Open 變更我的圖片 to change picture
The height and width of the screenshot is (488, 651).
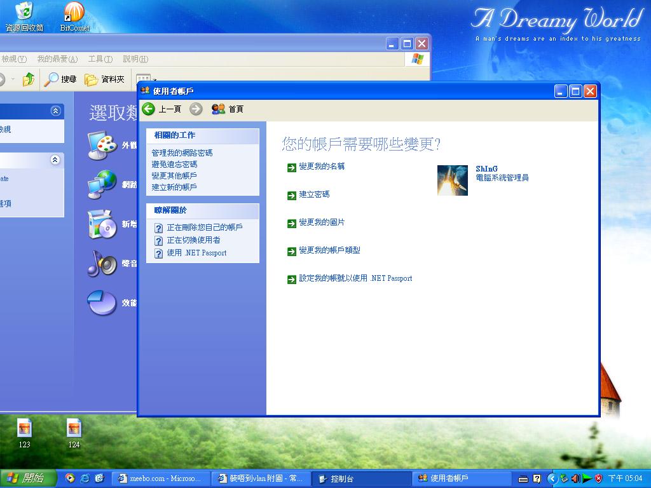click(322, 222)
